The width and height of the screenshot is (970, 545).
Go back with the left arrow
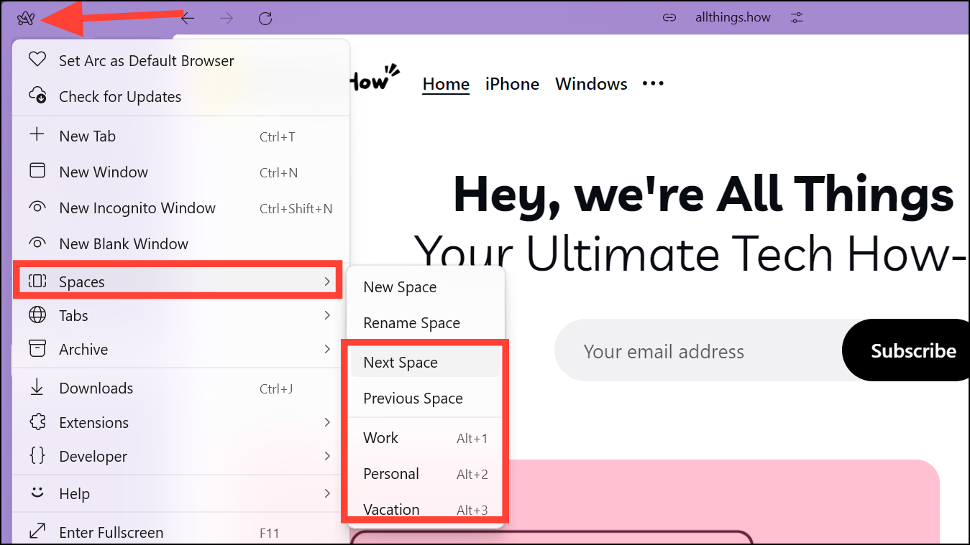click(188, 18)
